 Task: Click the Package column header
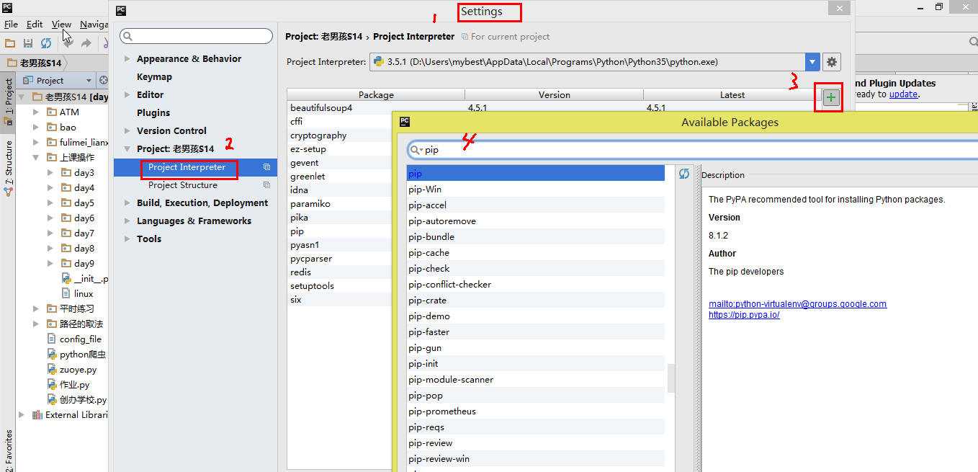click(x=376, y=95)
